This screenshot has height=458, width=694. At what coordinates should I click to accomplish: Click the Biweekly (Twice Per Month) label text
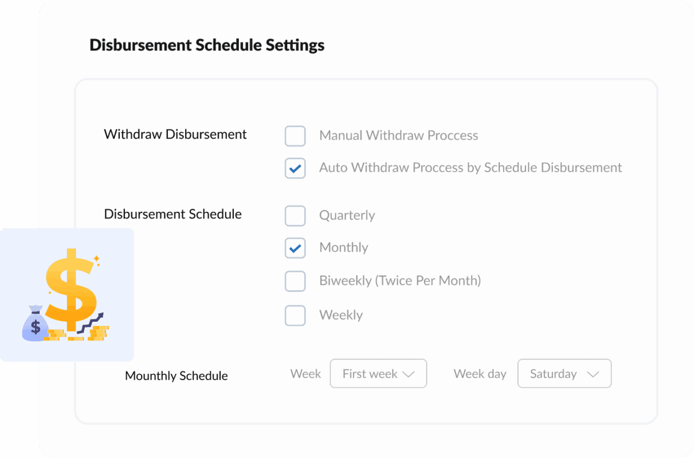(400, 281)
